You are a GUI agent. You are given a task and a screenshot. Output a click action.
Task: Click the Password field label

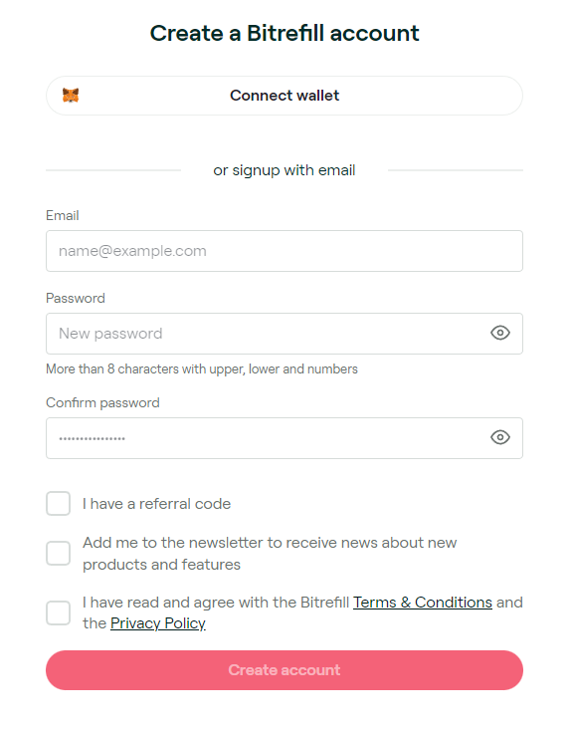pos(76,298)
